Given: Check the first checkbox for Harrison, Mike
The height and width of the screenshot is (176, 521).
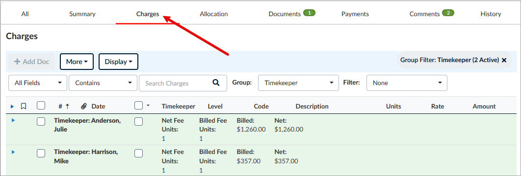Looking at the screenshot, I should click(41, 153).
